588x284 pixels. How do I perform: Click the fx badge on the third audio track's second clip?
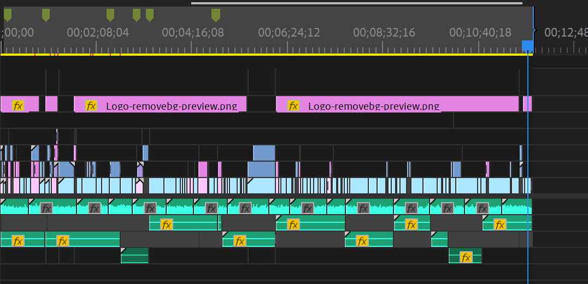pyautogui.click(x=63, y=240)
